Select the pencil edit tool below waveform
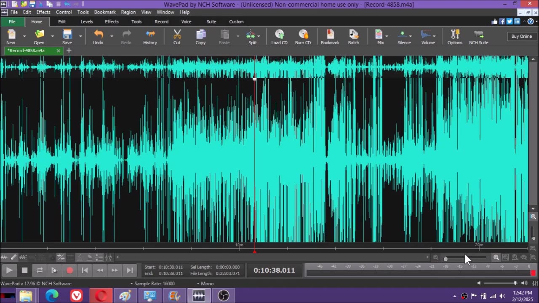Image resolution: width=539 pixels, height=303 pixels. [x=13, y=257]
